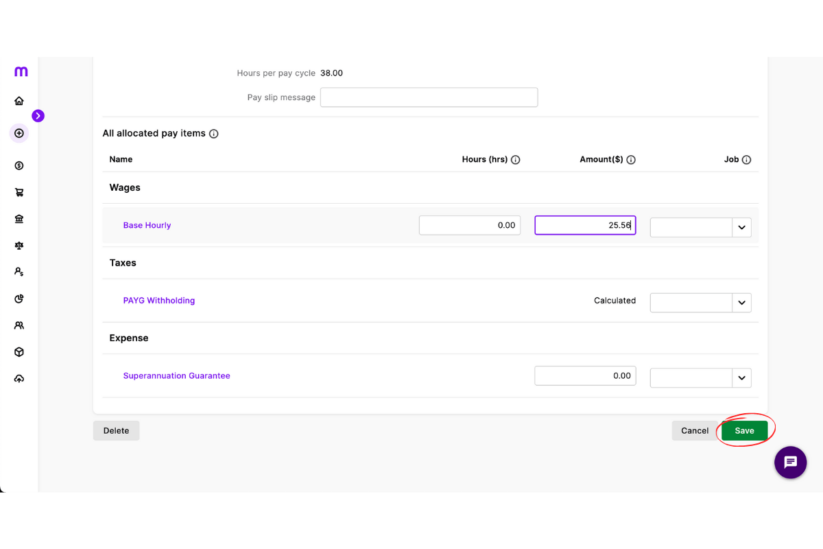Open the Base Hourly pay item link
823x549 pixels.
click(x=147, y=224)
